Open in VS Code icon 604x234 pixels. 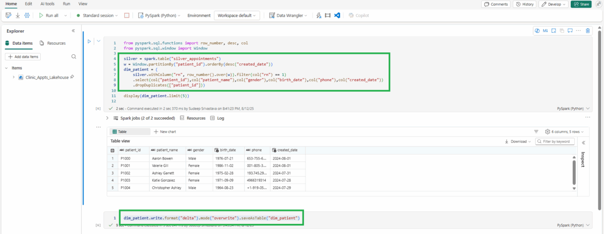(x=337, y=16)
